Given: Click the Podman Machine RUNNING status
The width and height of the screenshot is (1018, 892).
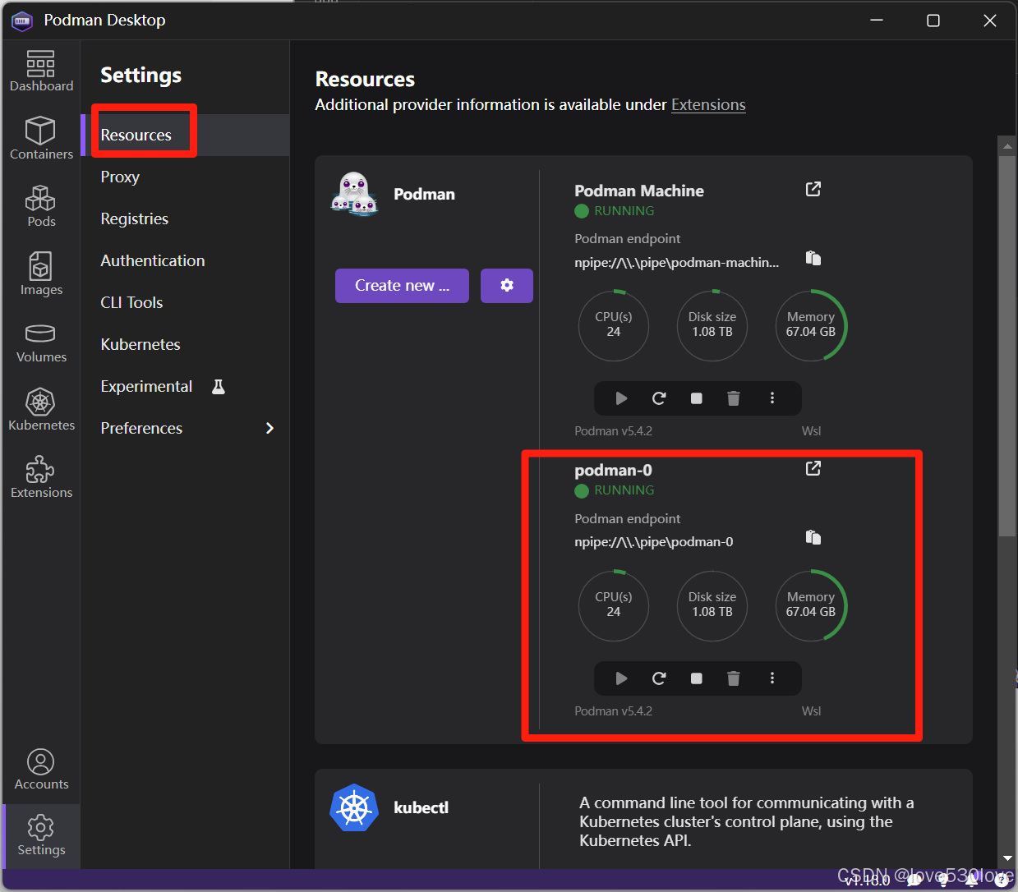Looking at the screenshot, I should [615, 211].
